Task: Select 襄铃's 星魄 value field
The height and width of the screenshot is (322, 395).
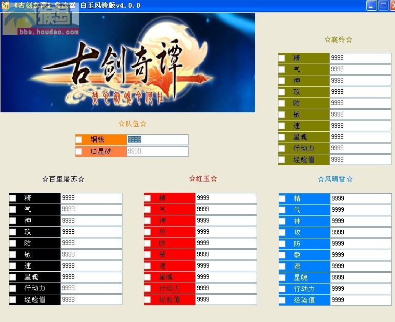Action: click(x=360, y=137)
